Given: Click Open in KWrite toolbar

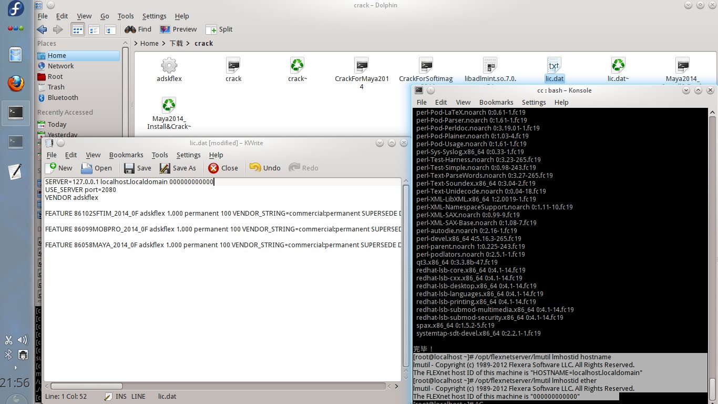Looking at the screenshot, I should click(x=97, y=168).
